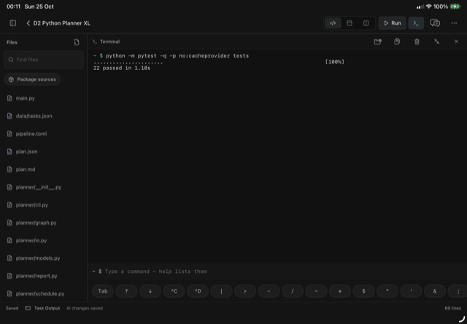Go back from D2 Python Planner XL
This screenshot has height=324, width=467.
point(28,23)
